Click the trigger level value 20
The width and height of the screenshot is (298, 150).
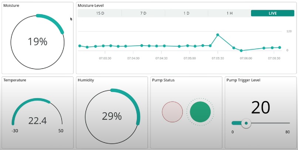(x=260, y=108)
